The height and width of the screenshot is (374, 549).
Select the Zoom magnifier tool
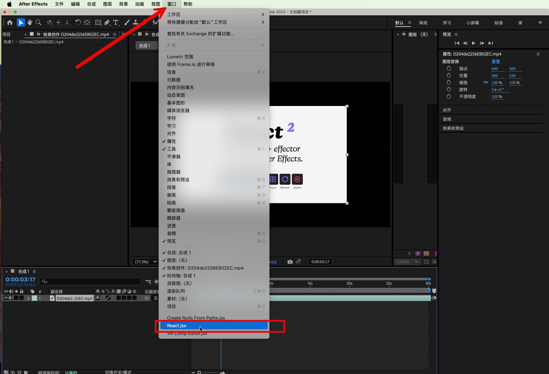pyautogui.click(x=38, y=22)
